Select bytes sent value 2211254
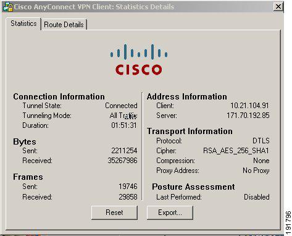 click(124, 151)
